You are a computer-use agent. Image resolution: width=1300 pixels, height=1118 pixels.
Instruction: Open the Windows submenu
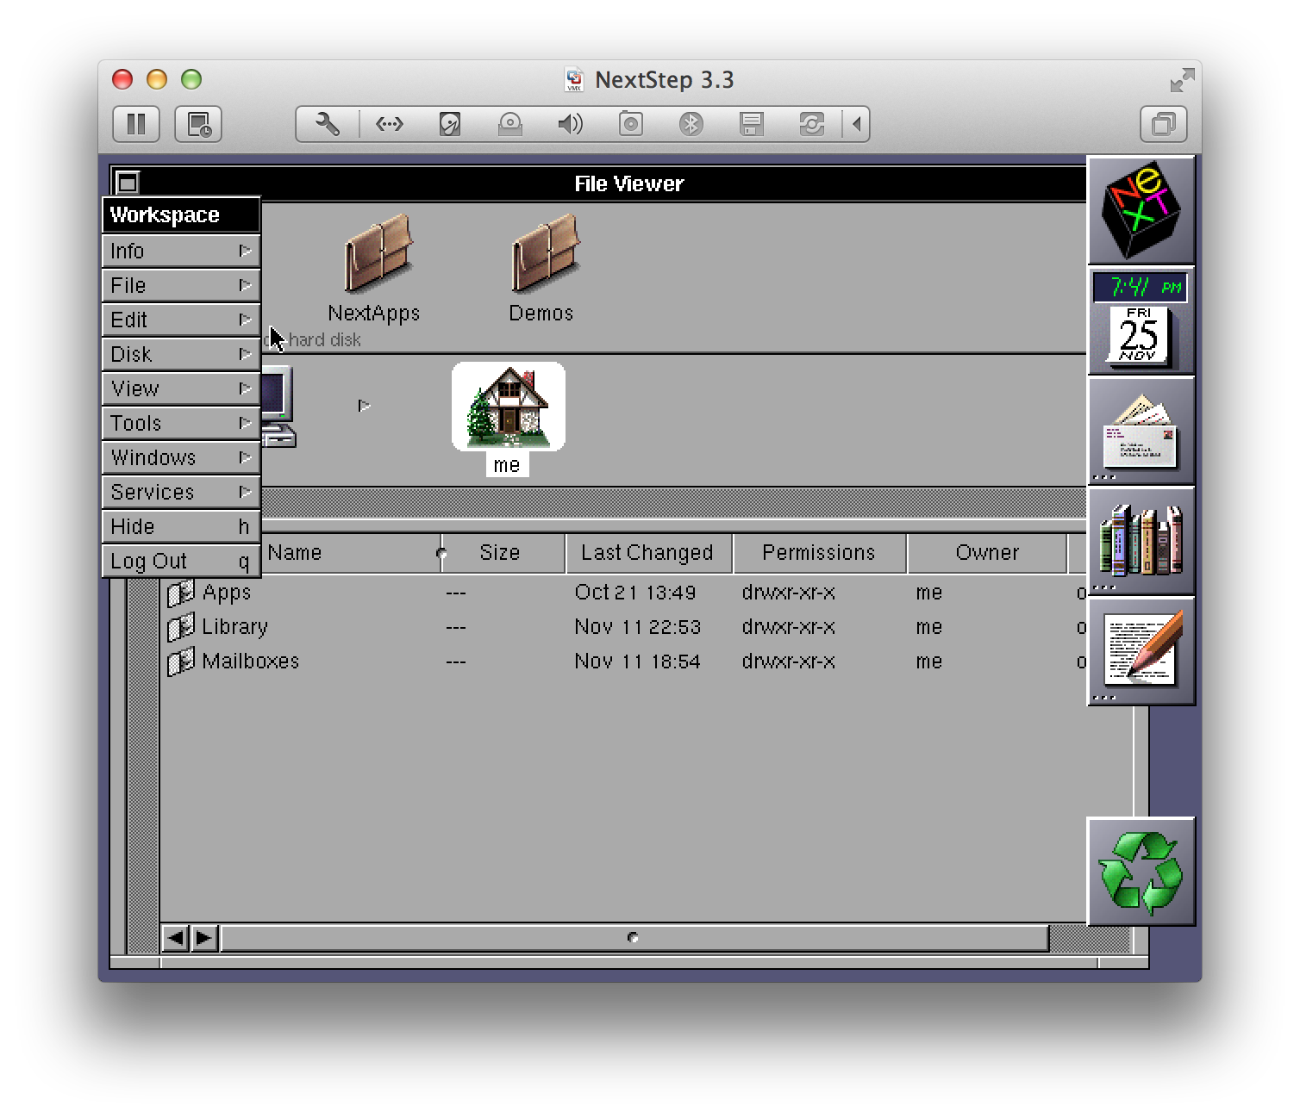click(181, 457)
